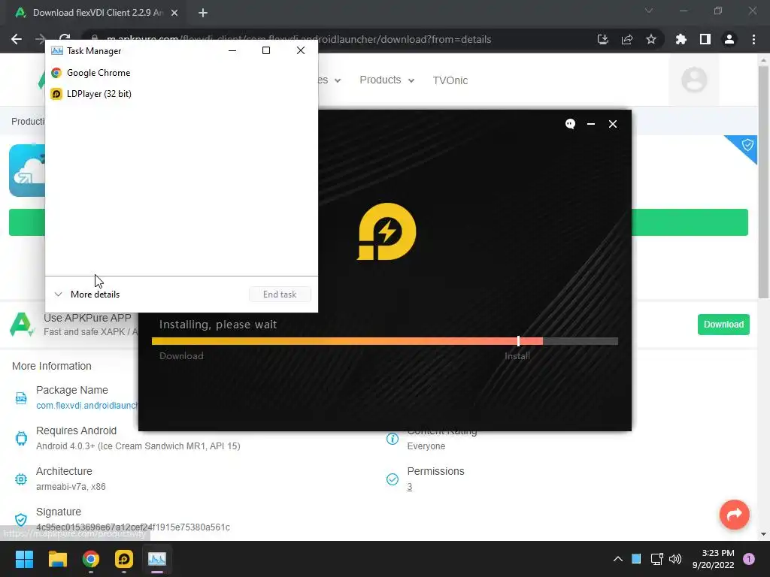770x577 pixels.
Task: Click the APKPure user account avatar
Action: pos(694,80)
